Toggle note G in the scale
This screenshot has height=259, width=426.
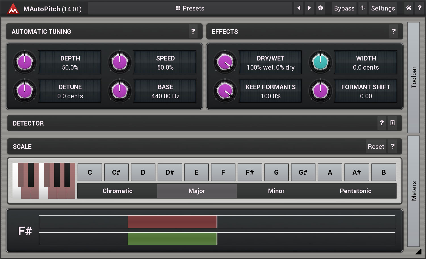click(276, 172)
